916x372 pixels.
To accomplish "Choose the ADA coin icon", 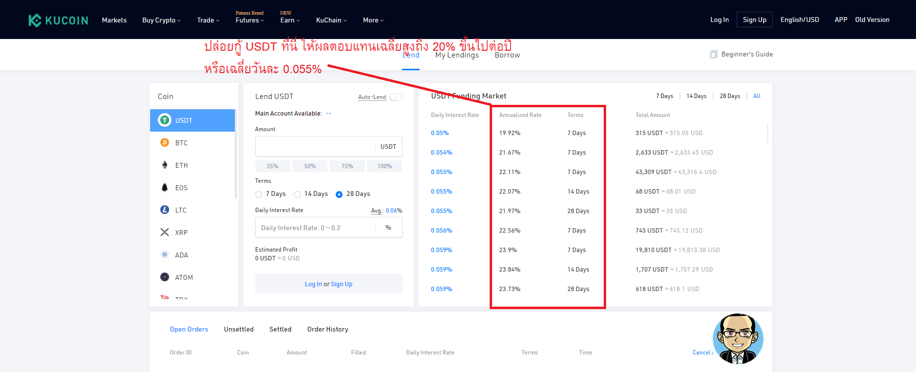I will tap(165, 255).
